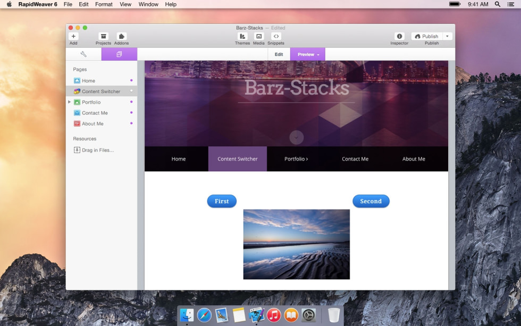Open the Snippets code icon
Viewport: 521px width, 326px height.
(276, 36)
